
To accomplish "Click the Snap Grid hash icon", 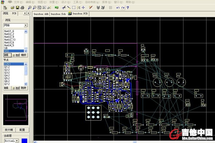I will coord(110,8).
